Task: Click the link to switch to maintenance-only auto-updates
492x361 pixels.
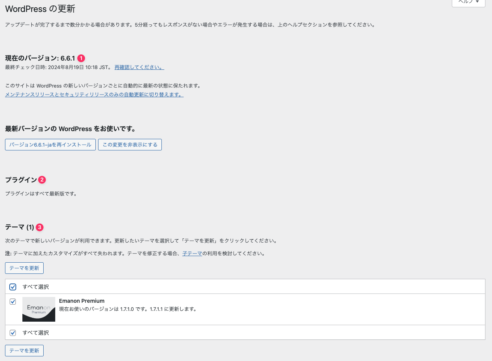Action: (x=94, y=94)
